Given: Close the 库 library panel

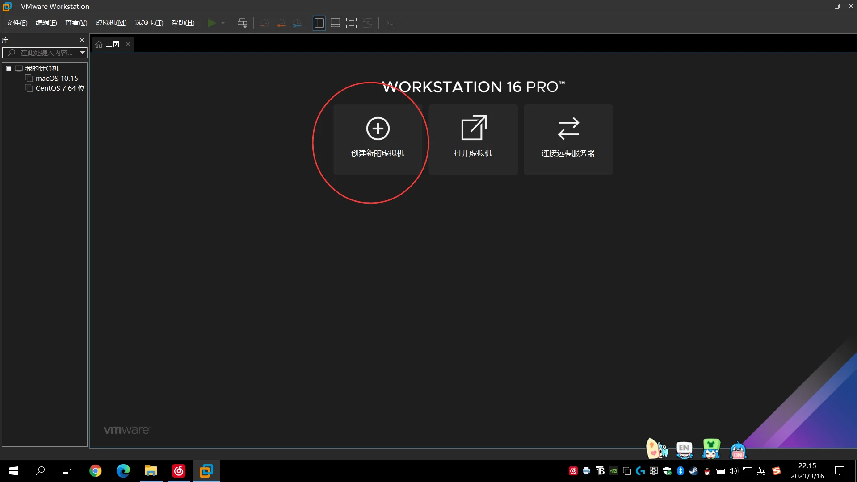Looking at the screenshot, I should pyautogui.click(x=82, y=40).
